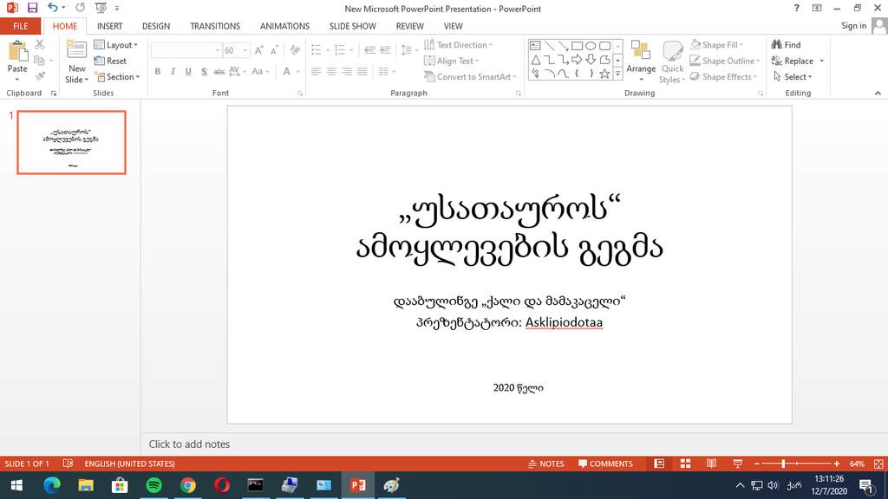
Task: Toggle Strikethrough formatting
Action: point(219,71)
